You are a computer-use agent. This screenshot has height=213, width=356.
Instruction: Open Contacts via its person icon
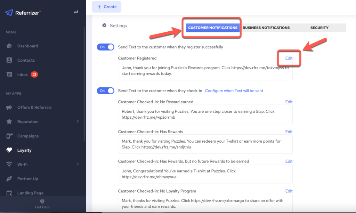(x=10, y=60)
